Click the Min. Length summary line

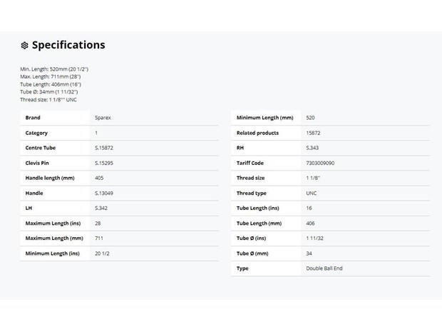(x=54, y=69)
